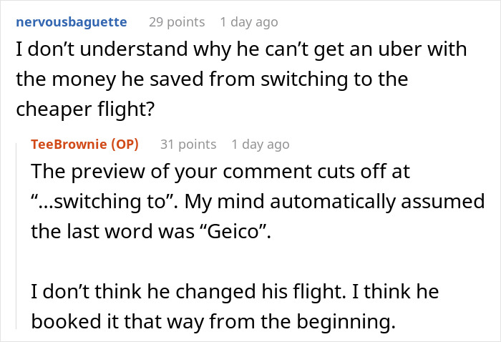
Task: Click the 31 points score label
Action: click(188, 145)
